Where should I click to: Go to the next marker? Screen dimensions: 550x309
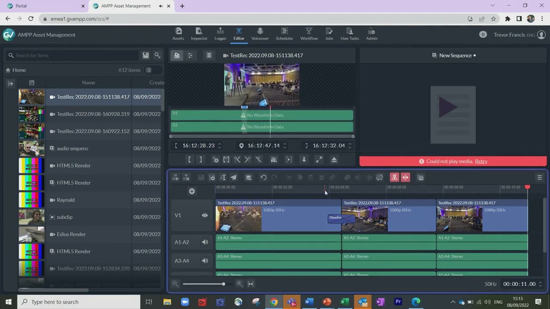pyautogui.click(x=247, y=160)
